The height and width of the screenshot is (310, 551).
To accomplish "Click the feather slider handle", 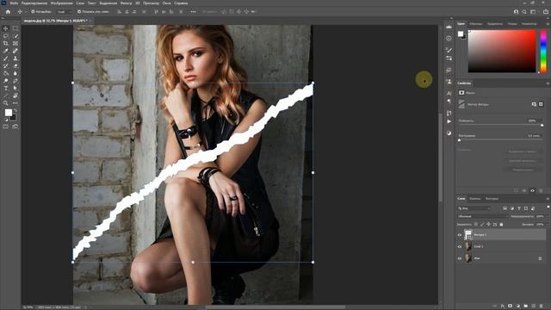I will click(x=459, y=140).
